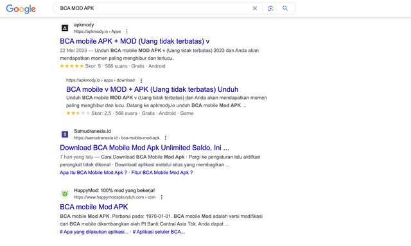
Task: Open 'BCA mobile Mod APK' HappyMod result
Action: 94,207
